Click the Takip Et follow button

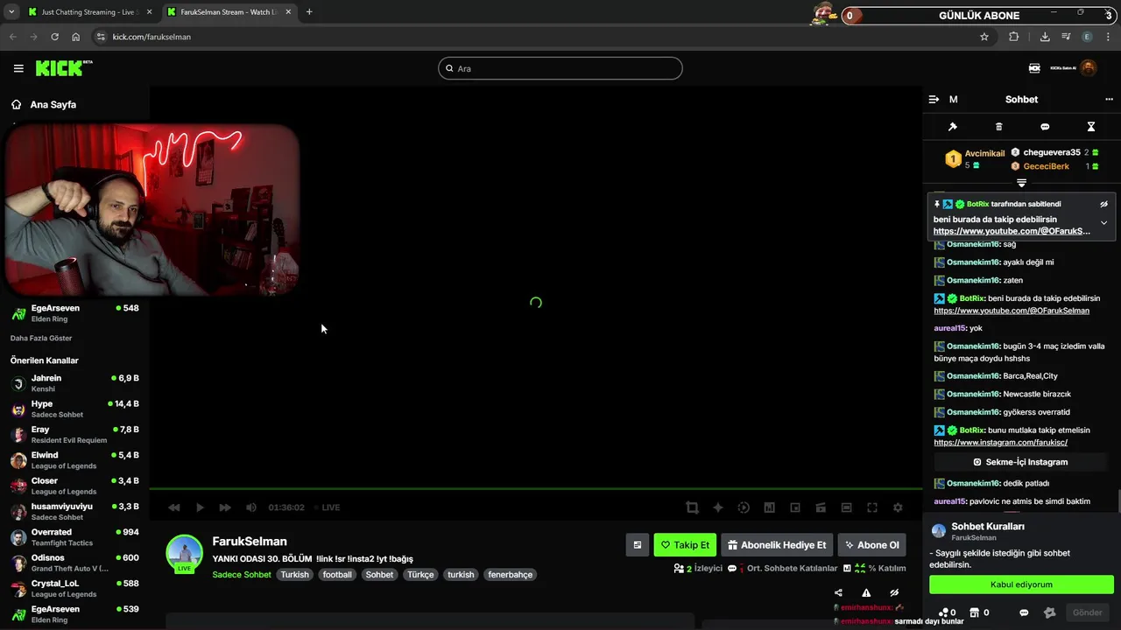(x=685, y=545)
